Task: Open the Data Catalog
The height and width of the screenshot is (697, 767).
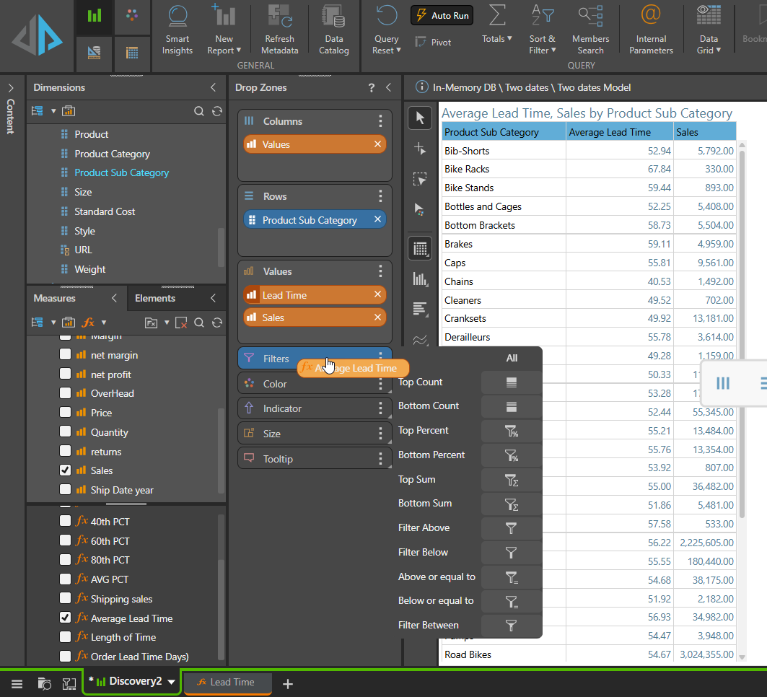Action: pos(333,30)
